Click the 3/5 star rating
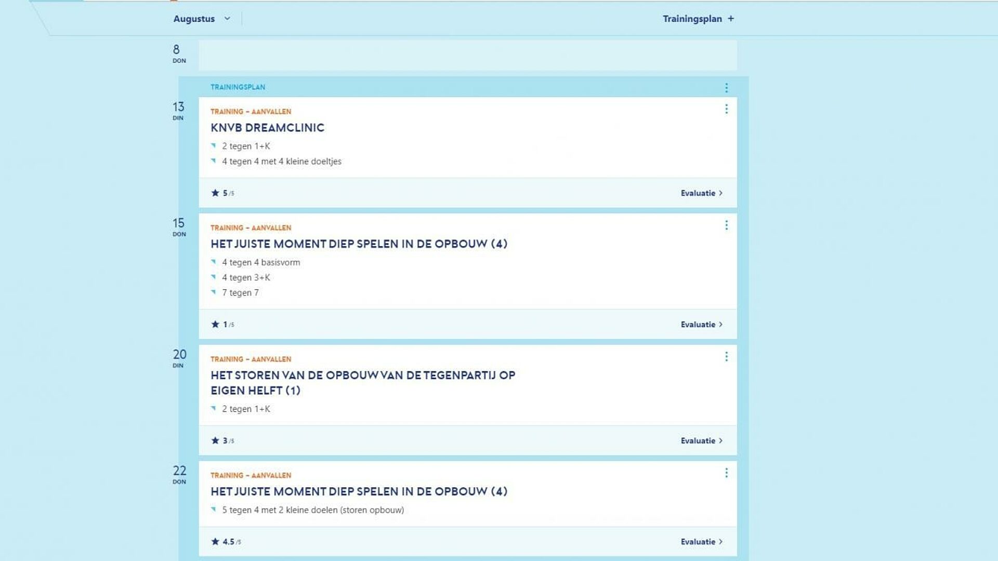The width and height of the screenshot is (998, 561). (222, 441)
